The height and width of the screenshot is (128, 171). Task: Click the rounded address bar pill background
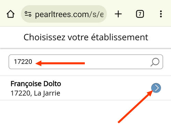tap(64, 14)
